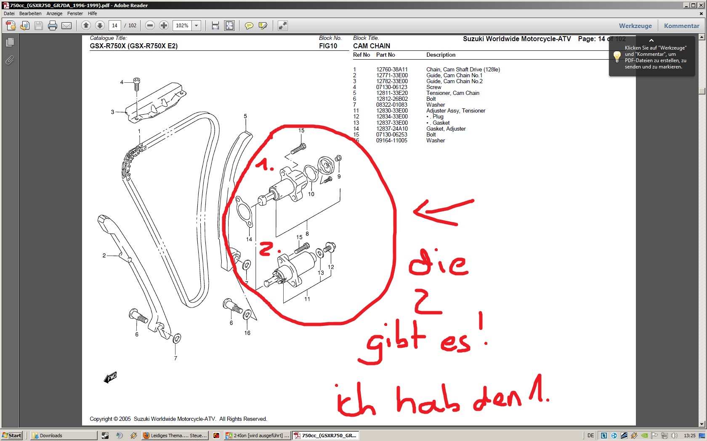Open the Werkzeuge pane

coord(635,26)
